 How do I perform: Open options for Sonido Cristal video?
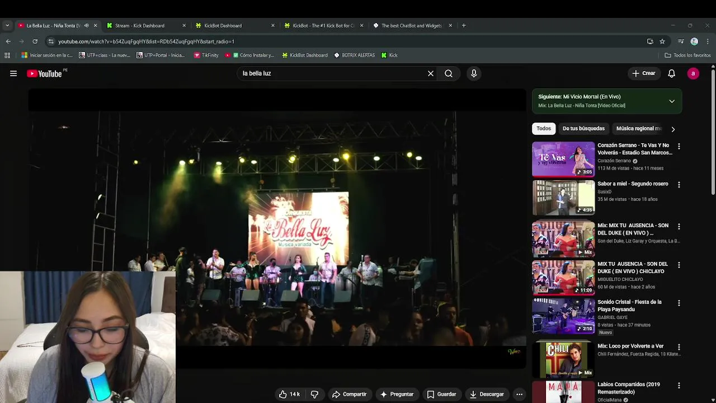pos(679,303)
